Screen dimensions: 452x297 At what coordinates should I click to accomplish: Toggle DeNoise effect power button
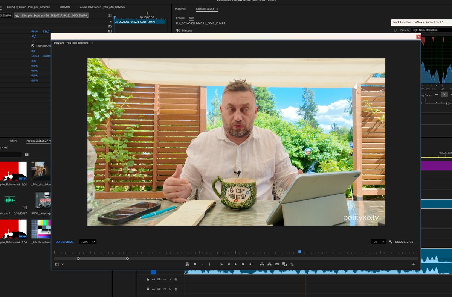[x=395, y=30]
